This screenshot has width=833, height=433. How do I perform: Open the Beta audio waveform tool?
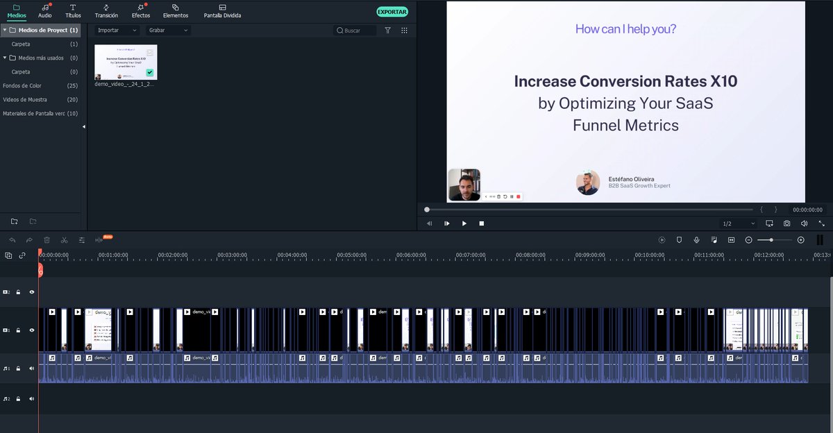100,240
